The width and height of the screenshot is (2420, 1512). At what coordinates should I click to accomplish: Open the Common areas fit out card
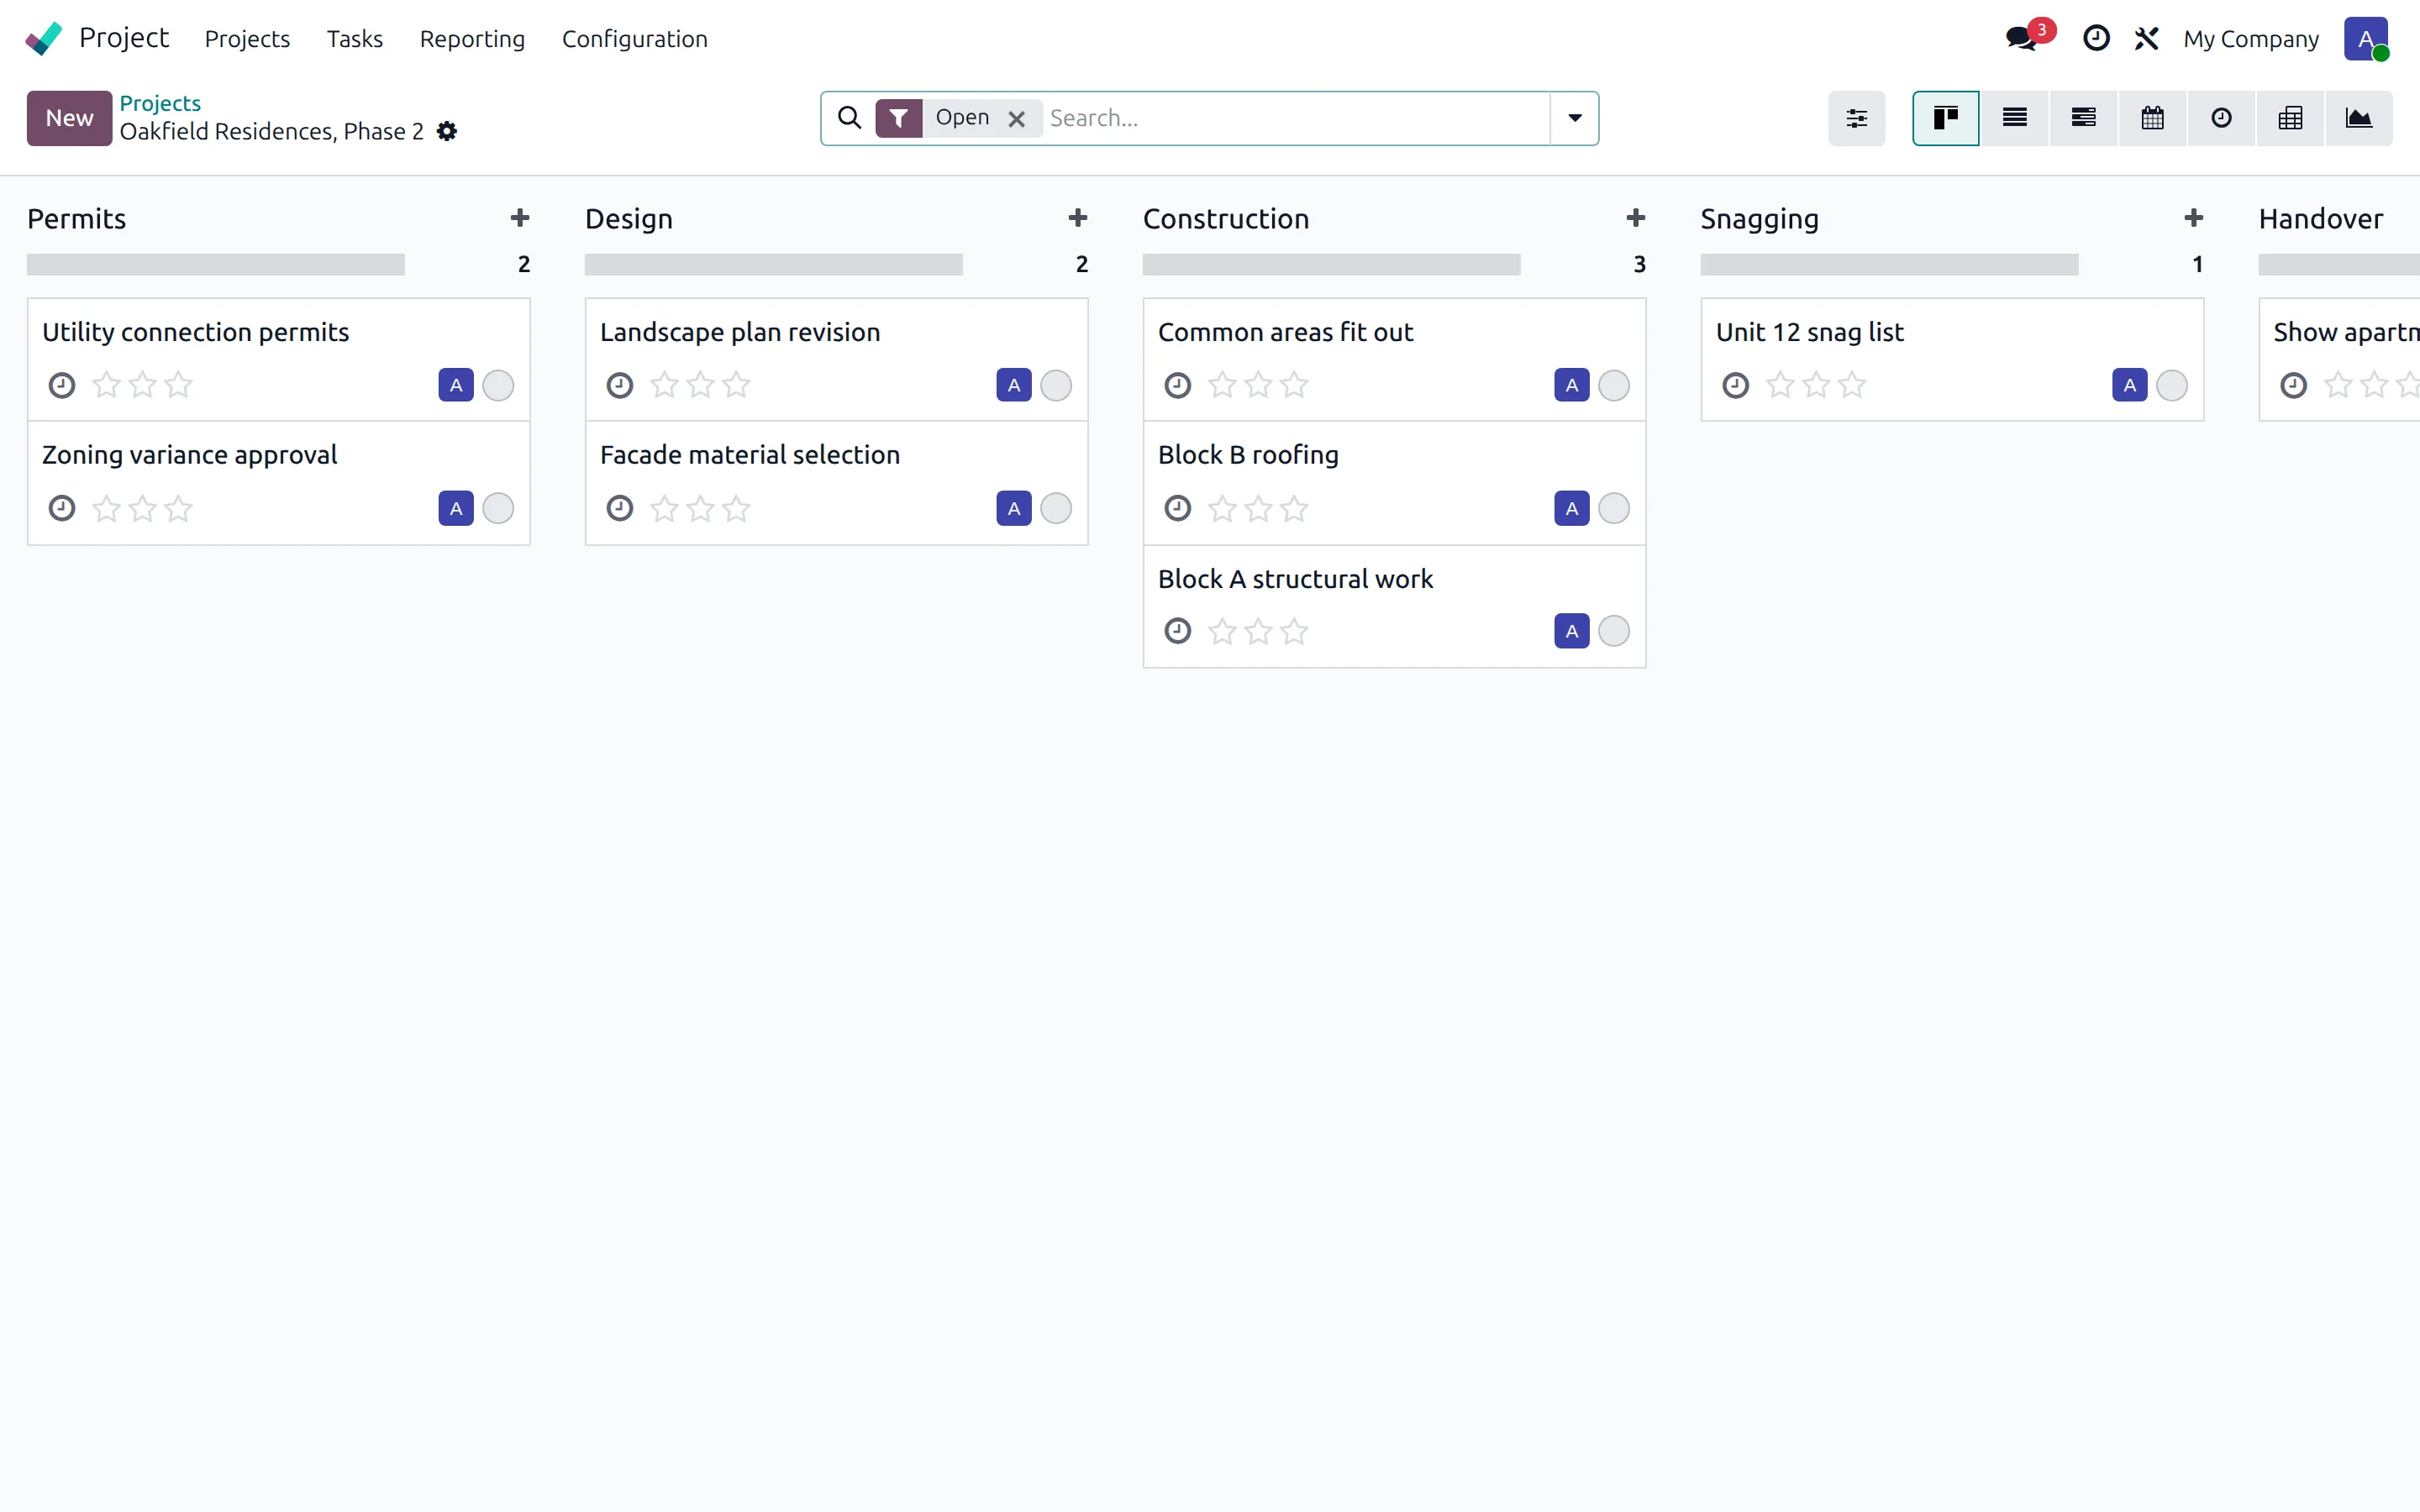(x=1394, y=360)
